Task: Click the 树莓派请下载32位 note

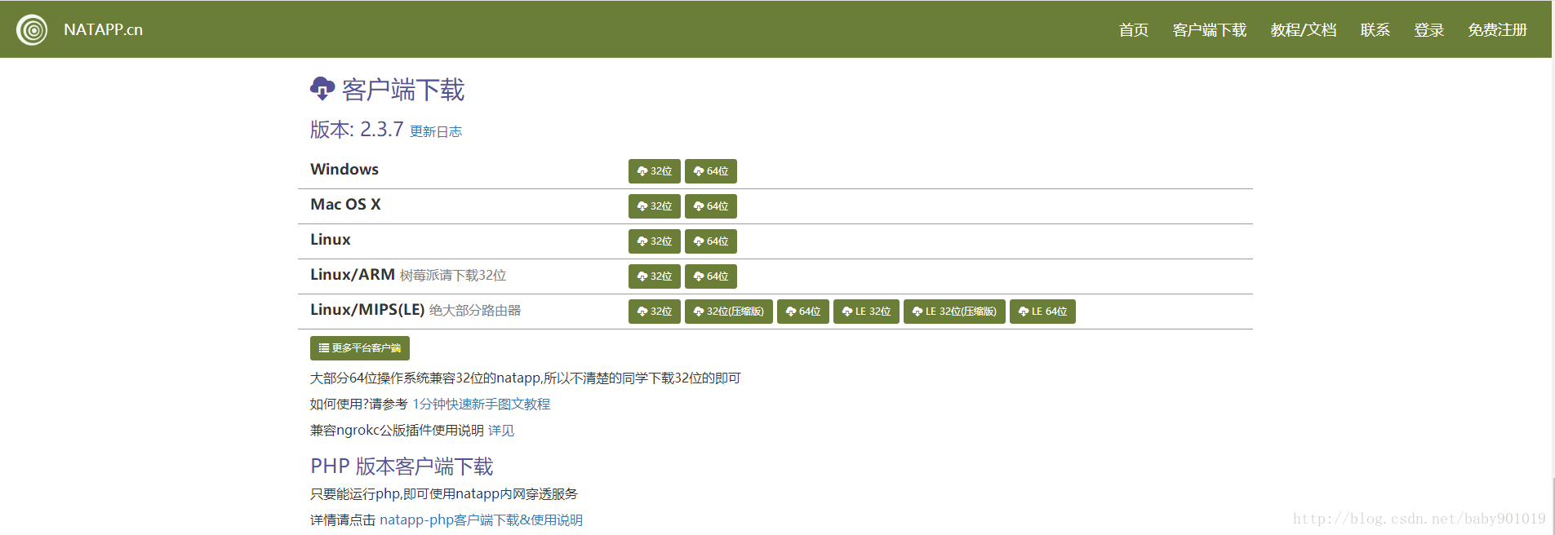Action: tap(452, 276)
